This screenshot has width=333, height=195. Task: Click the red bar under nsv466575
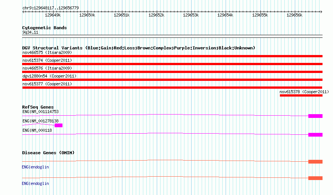click(x=172, y=56)
